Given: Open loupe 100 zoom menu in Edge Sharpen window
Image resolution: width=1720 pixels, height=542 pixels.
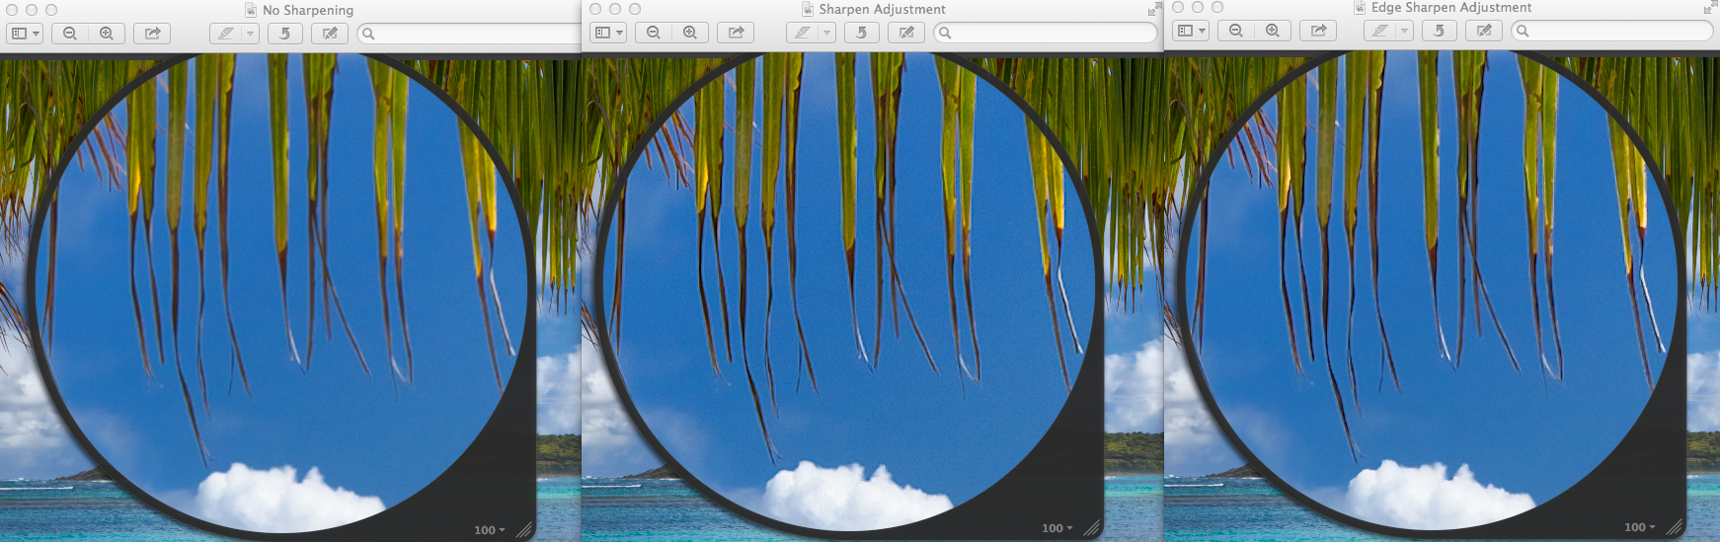Looking at the screenshot, I should (1640, 527).
